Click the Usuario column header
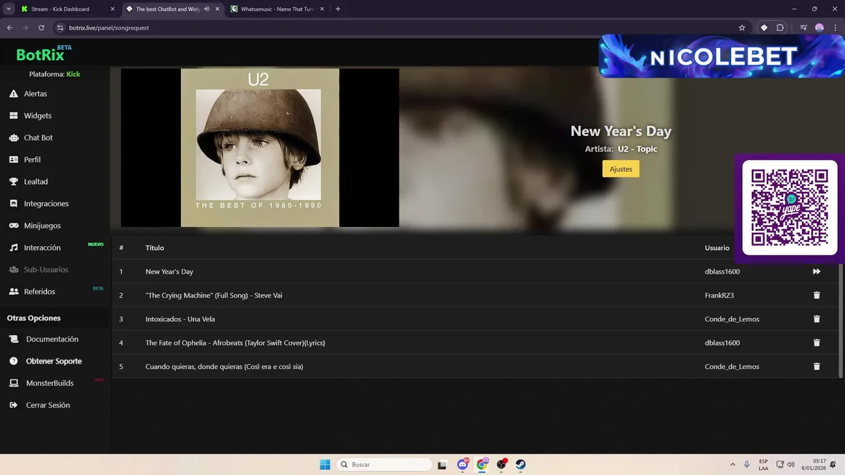This screenshot has height=475, width=845. point(717,248)
